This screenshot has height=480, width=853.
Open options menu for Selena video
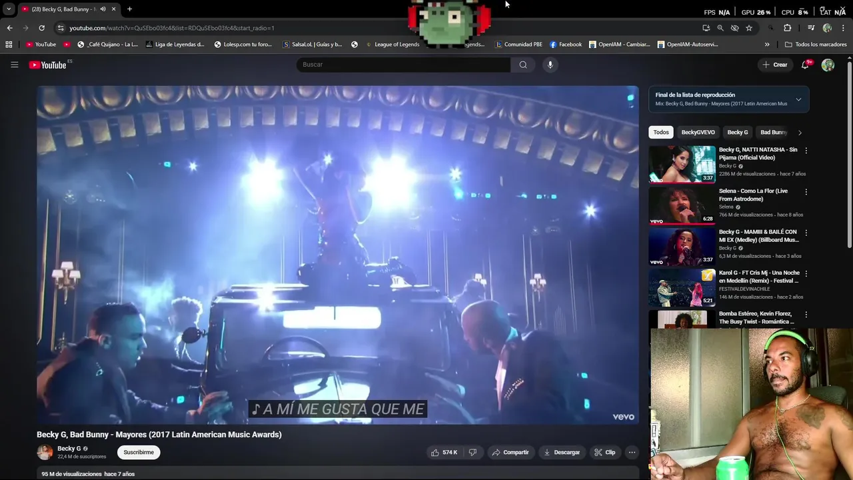806,192
